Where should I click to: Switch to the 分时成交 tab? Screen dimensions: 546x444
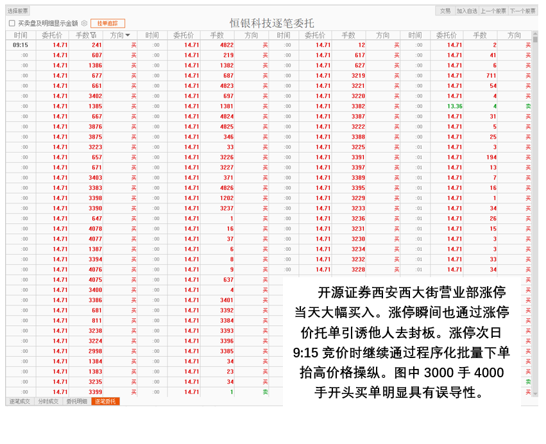coord(48,401)
